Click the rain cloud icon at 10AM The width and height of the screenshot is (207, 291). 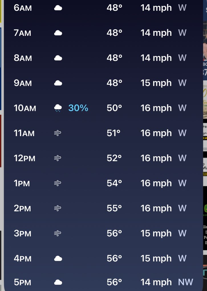58,108
